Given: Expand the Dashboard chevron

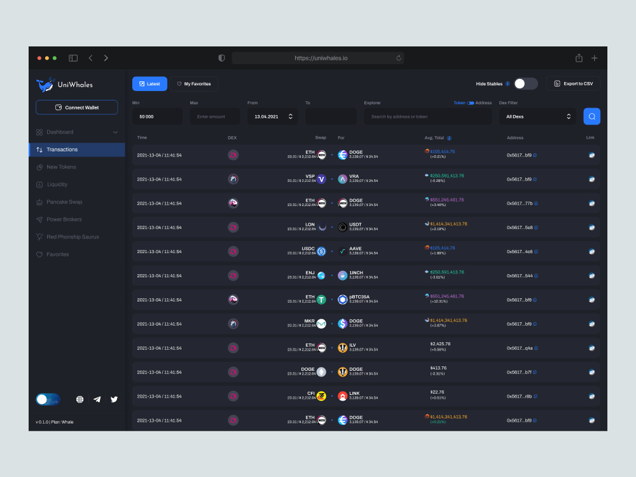Looking at the screenshot, I should point(115,132).
